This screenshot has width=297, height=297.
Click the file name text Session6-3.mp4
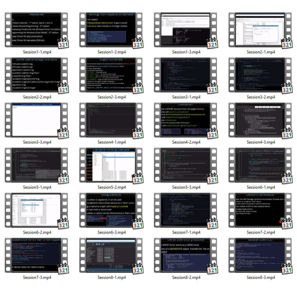point(112,232)
